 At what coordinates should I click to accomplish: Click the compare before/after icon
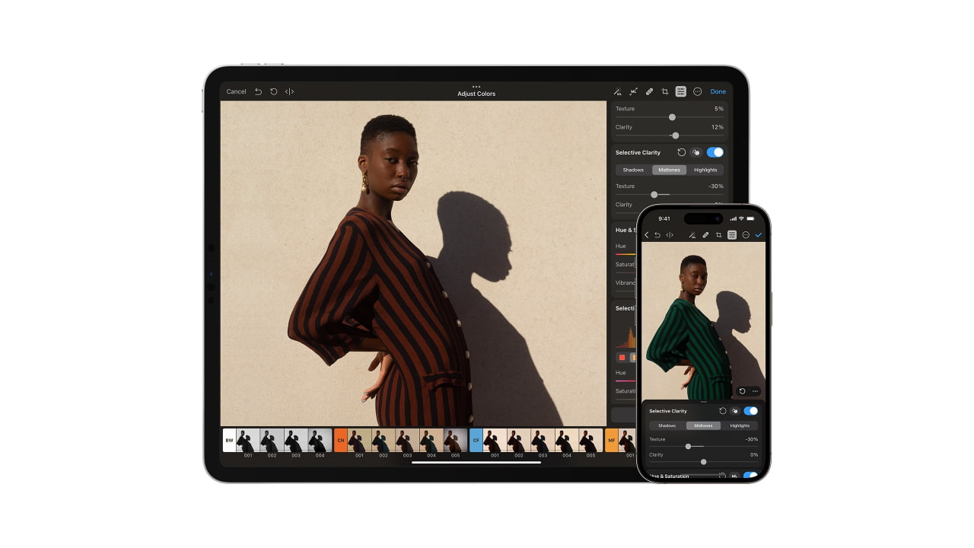tap(289, 91)
